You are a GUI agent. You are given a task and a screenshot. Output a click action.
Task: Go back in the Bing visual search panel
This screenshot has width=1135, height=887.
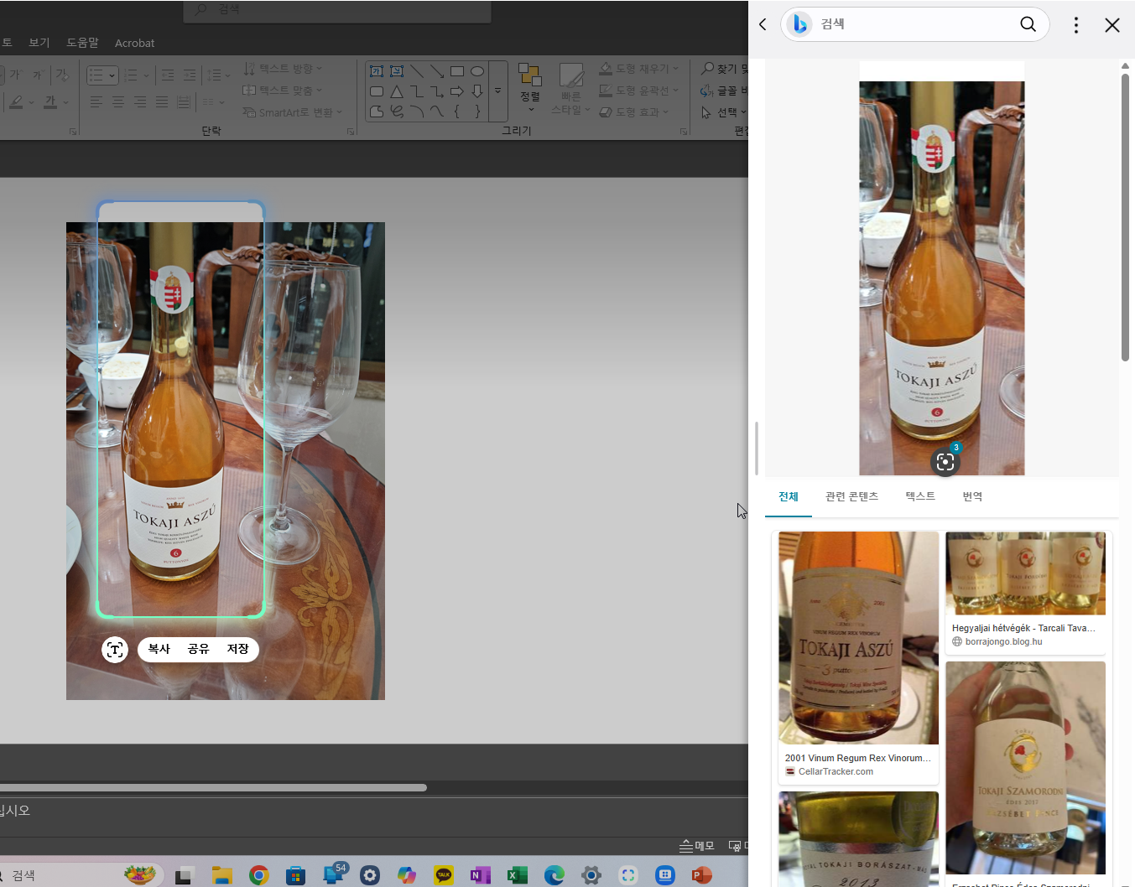click(763, 24)
